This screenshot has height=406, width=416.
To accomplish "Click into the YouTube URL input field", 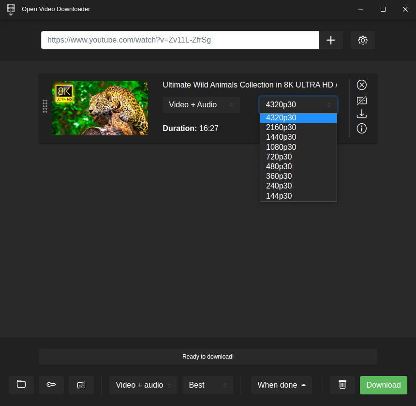I will coord(180,40).
